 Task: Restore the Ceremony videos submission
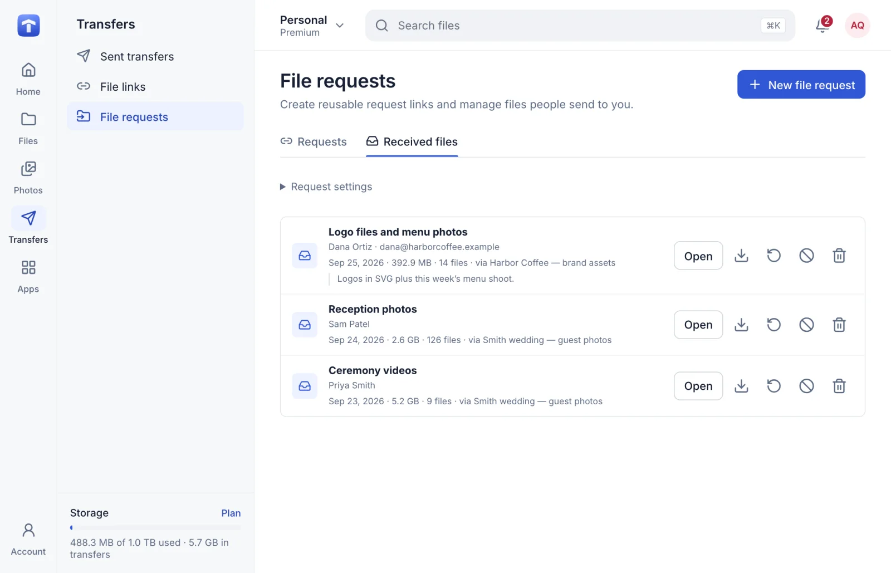coord(773,386)
